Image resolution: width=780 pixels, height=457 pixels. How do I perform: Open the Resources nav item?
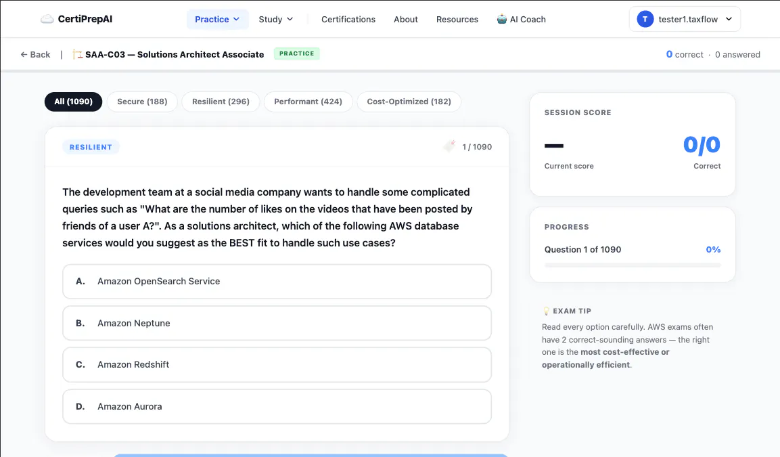(457, 19)
